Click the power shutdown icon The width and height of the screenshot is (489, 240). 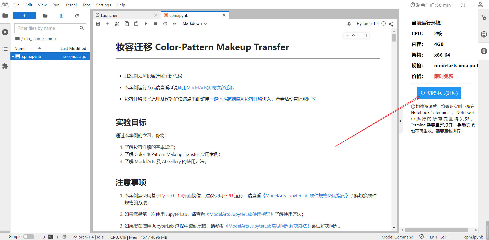(x=463, y=5)
